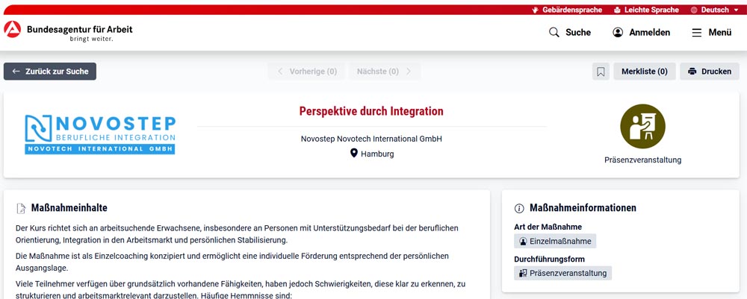Go back via Zurück zur Suche
The image size is (747, 299).
click(50, 72)
